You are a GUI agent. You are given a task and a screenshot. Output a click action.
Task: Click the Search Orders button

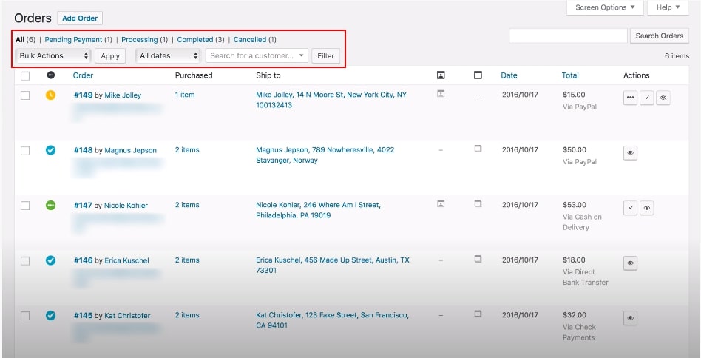(x=659, y=36)
